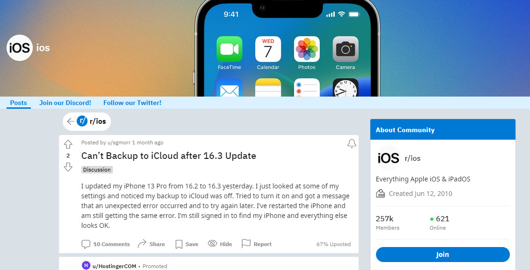The width and height of the screenshot is (530, 270).
Task: Toggle post notification bell
Action: tap(352, 143)
